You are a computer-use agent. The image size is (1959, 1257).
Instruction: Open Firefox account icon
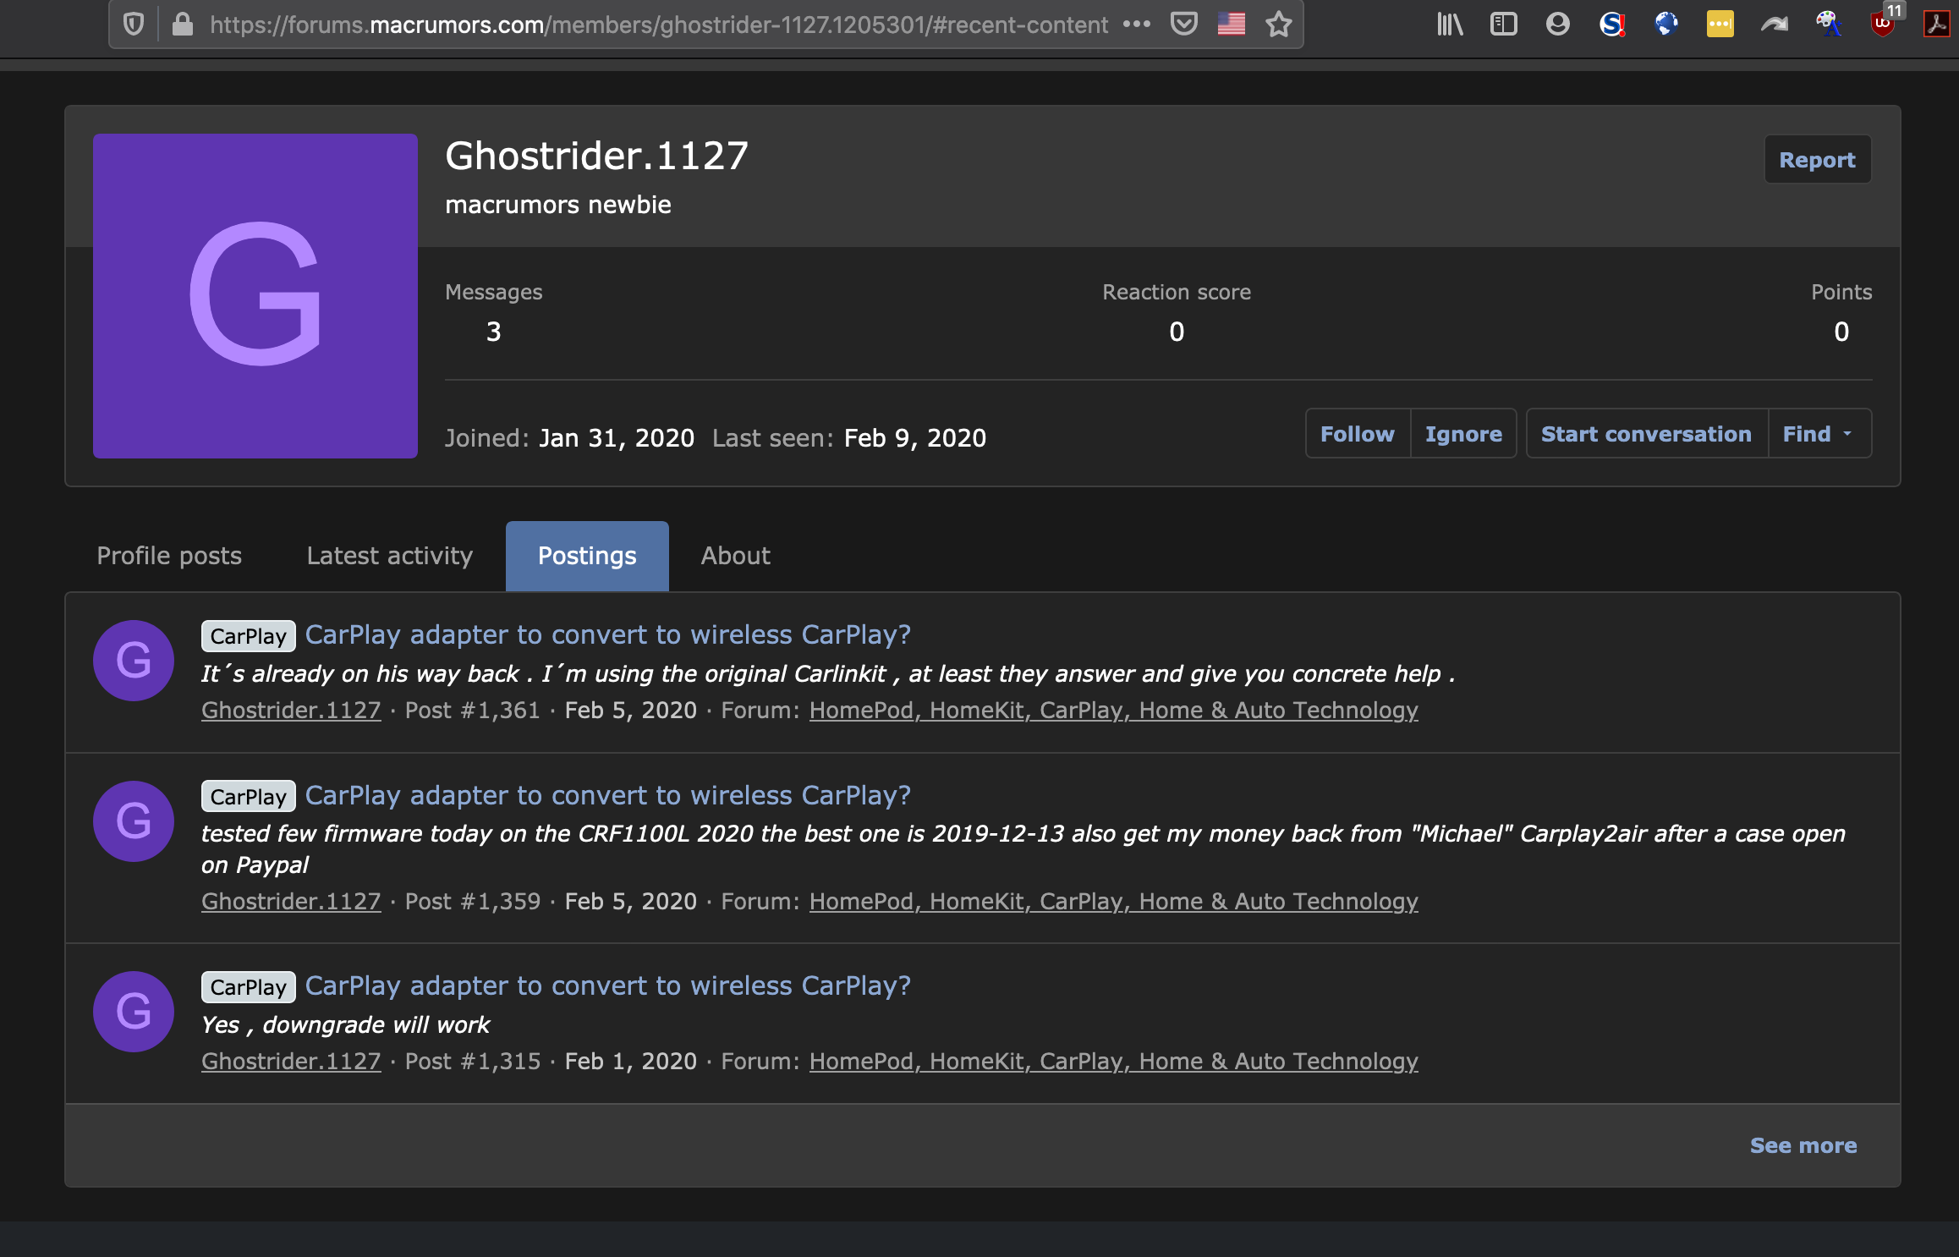click(1557, 25)
